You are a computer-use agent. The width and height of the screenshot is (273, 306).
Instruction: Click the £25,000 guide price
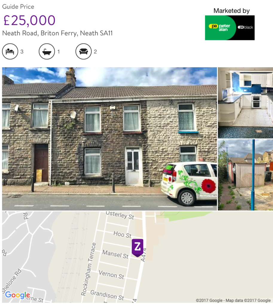[30, 20]
